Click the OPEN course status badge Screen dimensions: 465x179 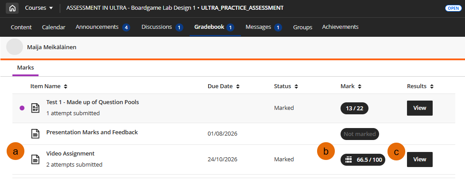[x=453, y=8]
